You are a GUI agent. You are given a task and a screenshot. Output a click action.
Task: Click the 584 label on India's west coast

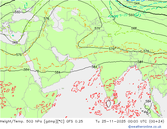click(94, 67)
